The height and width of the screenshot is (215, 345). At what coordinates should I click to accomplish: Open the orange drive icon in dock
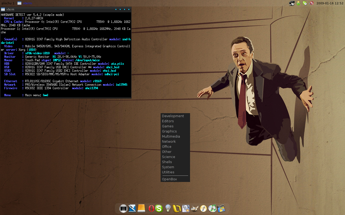click(141, 208)
